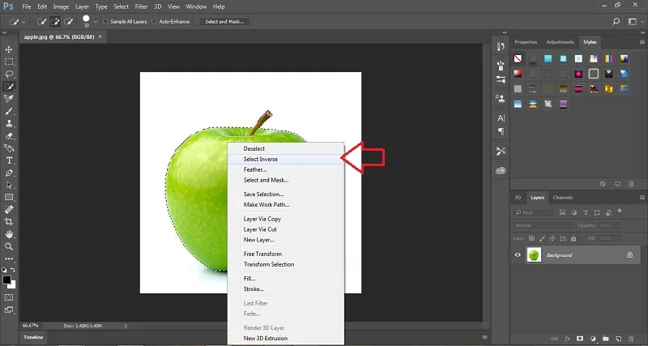
Task: Select the Crop tool
Action: [x=9, y=222]
